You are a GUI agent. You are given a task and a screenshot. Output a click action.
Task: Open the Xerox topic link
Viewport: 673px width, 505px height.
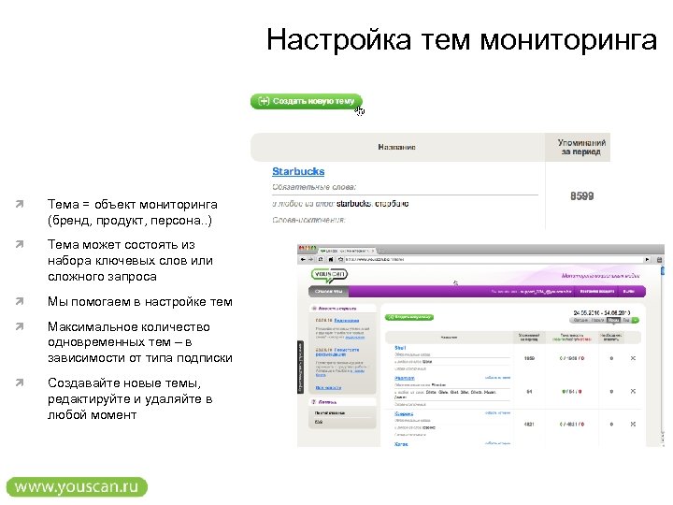point(401,444)
